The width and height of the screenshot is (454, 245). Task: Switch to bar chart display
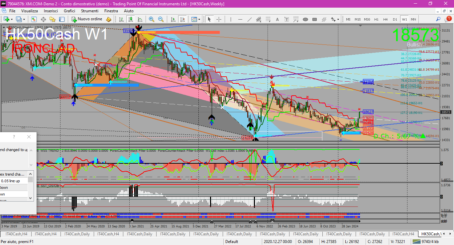coord(121,19)
